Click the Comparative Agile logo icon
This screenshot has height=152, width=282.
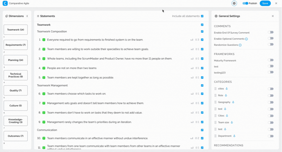tap(5, 4)
